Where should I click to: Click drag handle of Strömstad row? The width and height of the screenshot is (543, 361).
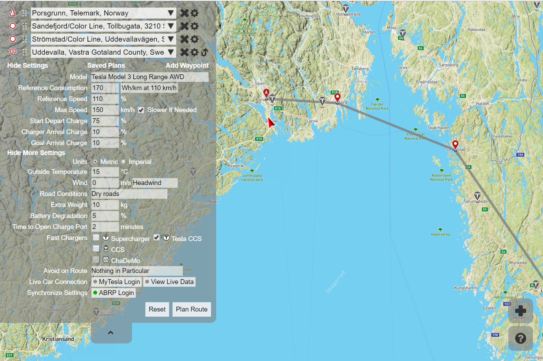[24, 39]
